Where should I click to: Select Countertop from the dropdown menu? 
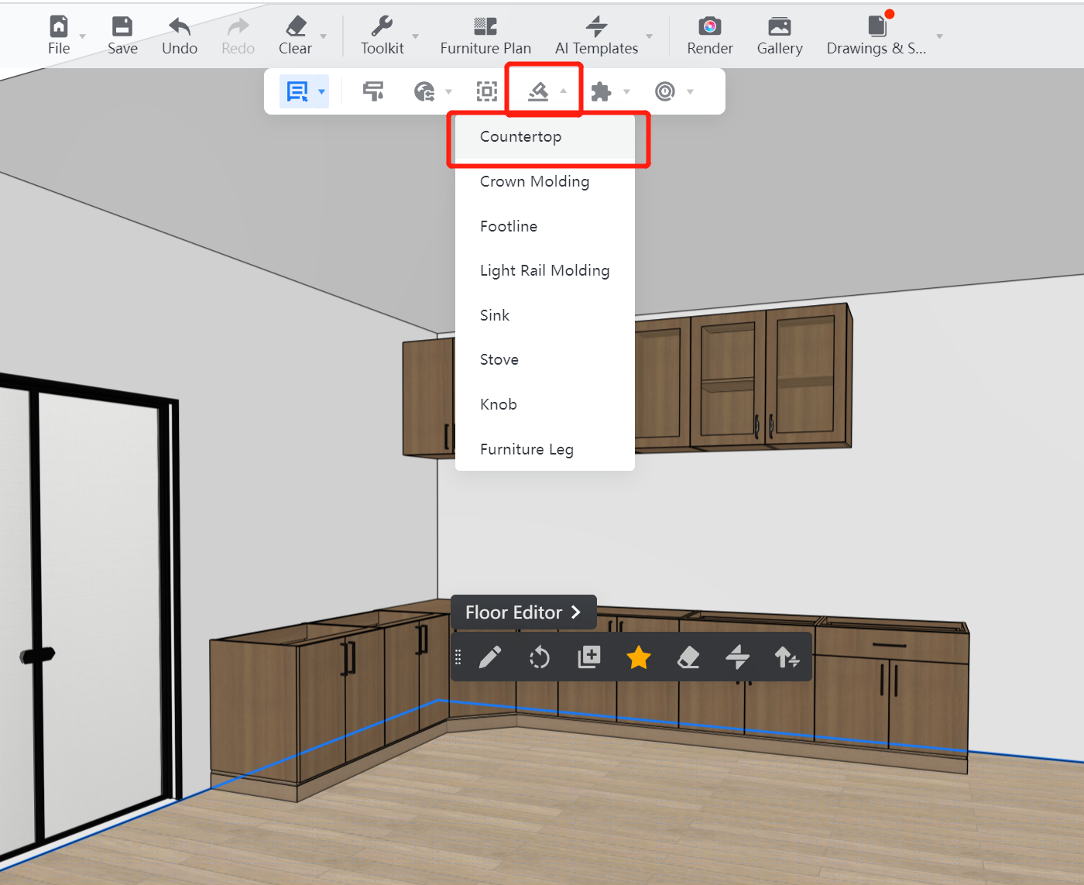(520, 137)
